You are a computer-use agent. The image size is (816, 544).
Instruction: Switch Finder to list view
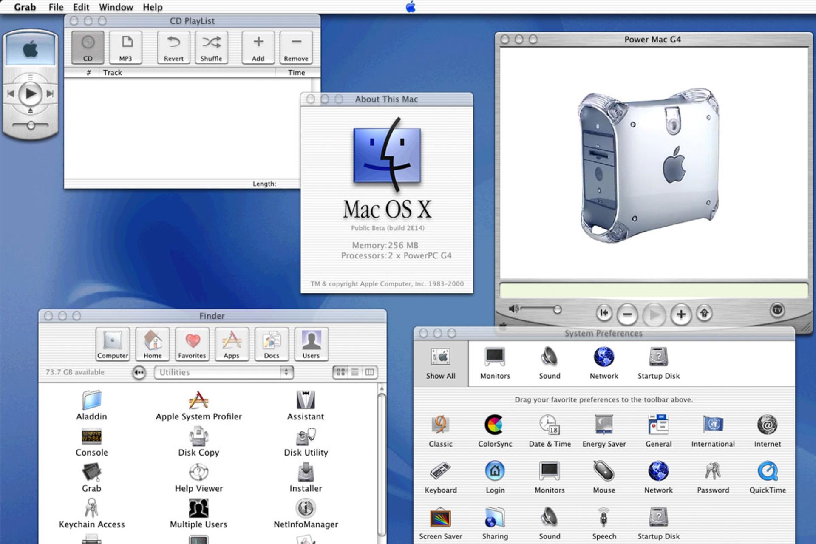coord(355,372)
